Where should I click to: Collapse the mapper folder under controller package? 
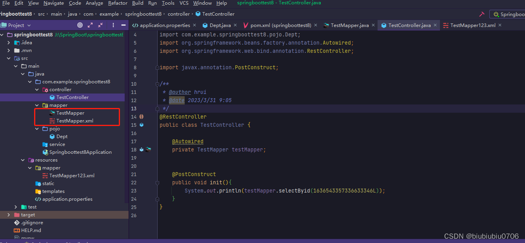[x=36, y=105]
